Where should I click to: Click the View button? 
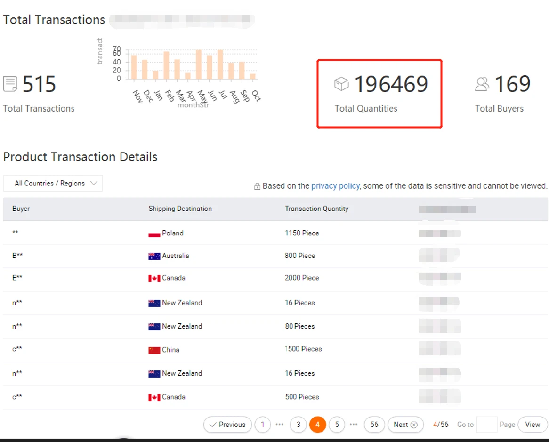533,425
